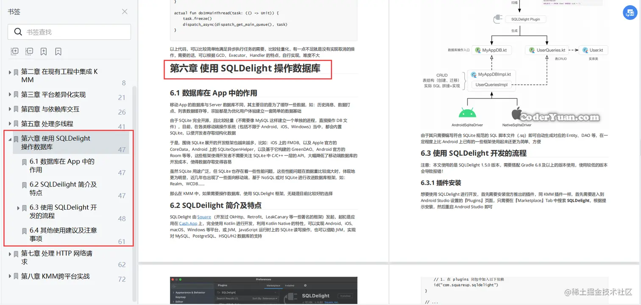Collapse all bookmarks with the collapse-all icon
This screenshot has height=305, width=641.
coord(29,51)
